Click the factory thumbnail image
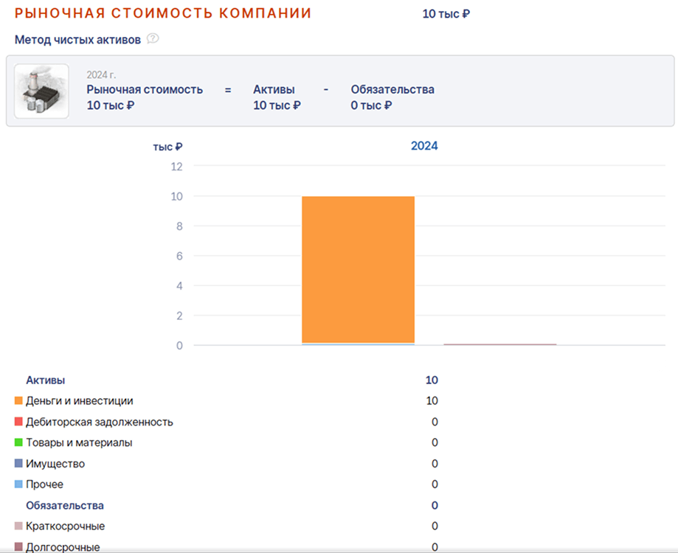678x553 pixels. 41,91
